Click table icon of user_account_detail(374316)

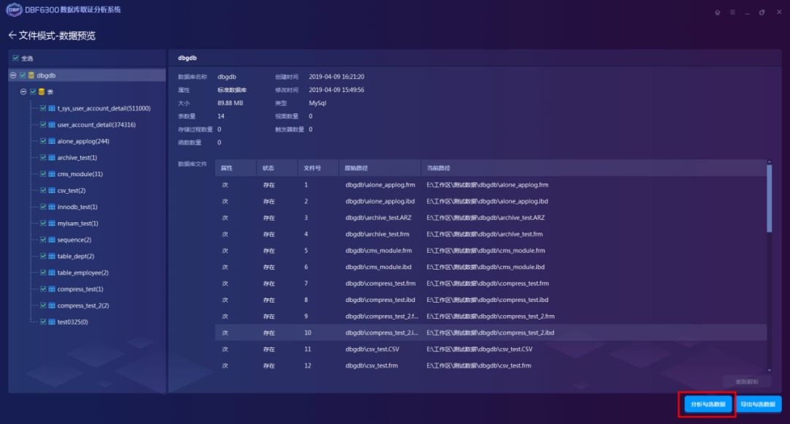(51, 125)
